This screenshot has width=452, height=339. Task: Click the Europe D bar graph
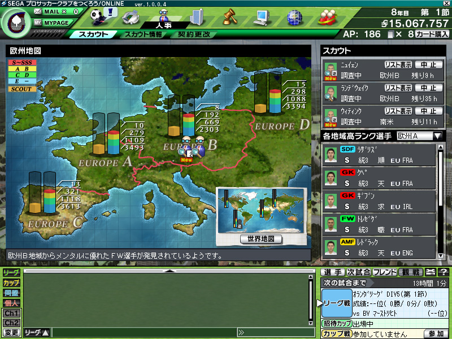268,93
